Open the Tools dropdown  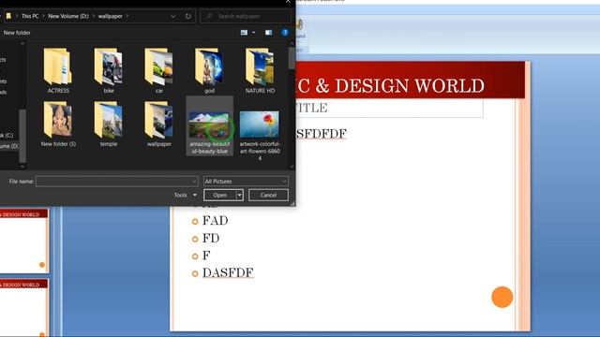pos(186,196)
